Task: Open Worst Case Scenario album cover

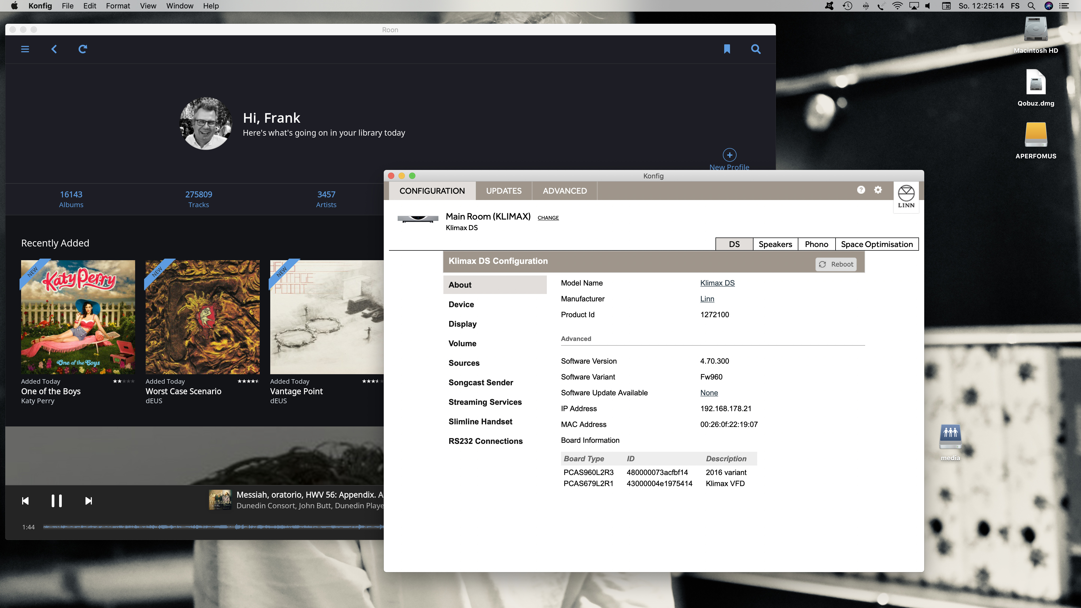Action: pyautogui.click(x=202, y=317)
